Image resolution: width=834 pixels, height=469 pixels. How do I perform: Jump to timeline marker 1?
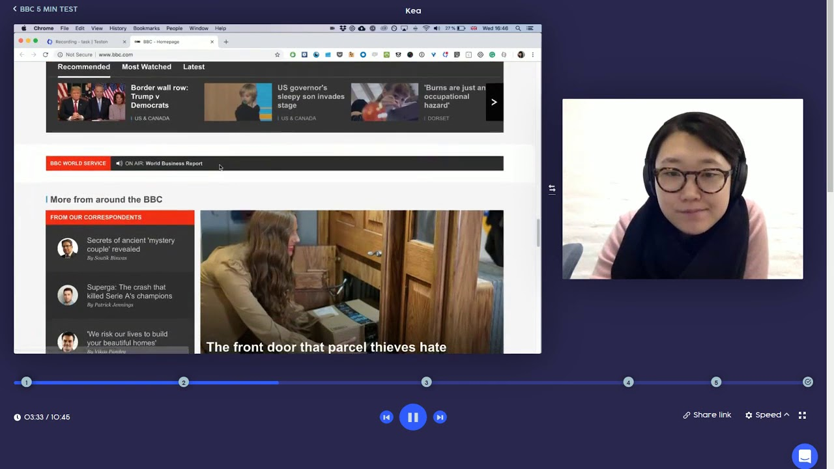(26, 382)
